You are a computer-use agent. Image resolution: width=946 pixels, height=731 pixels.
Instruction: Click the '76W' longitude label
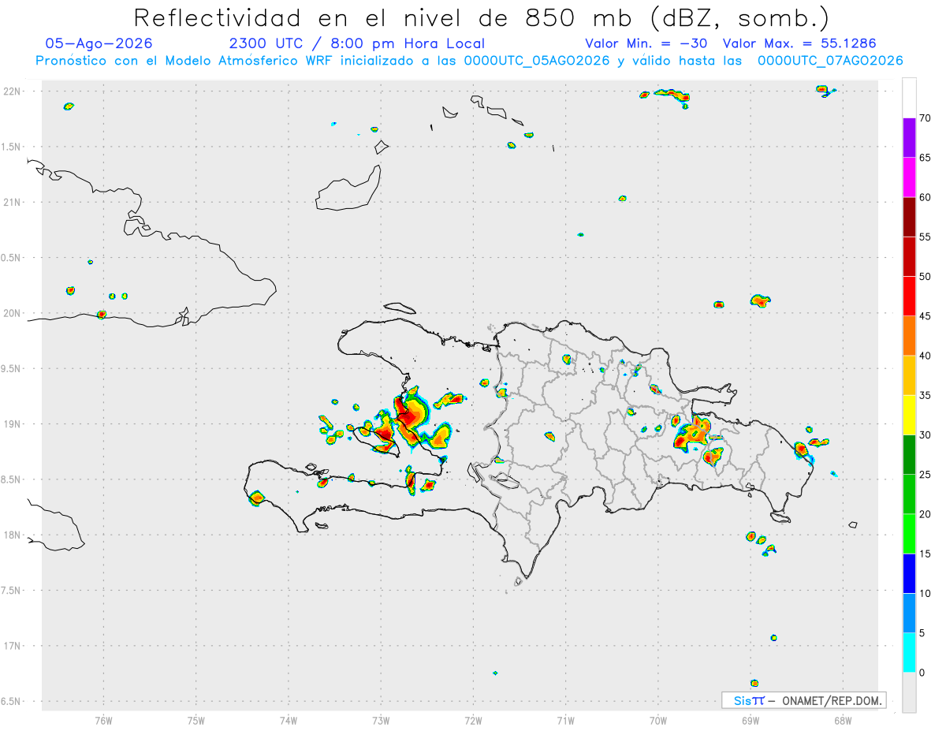click(103, 720)
